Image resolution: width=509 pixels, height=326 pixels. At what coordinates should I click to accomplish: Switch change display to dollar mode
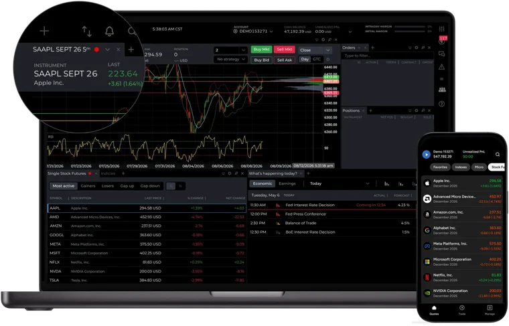[171, 186]
